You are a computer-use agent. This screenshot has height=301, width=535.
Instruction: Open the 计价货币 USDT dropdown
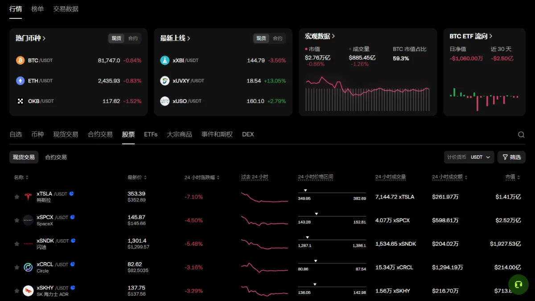469,157
